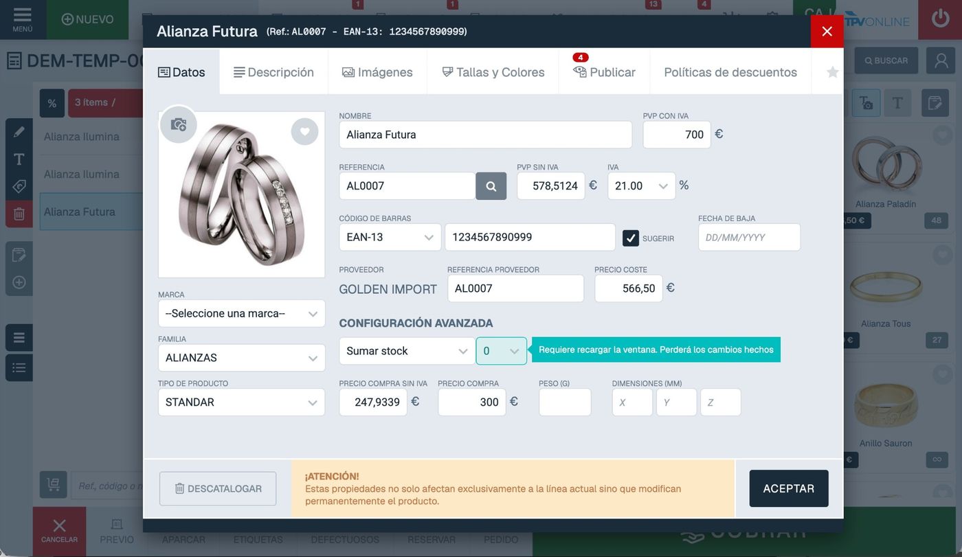This screenshot has width=962, height=557.
Task: Open the Tipo de producto dropdown
Action: point(242,402)
